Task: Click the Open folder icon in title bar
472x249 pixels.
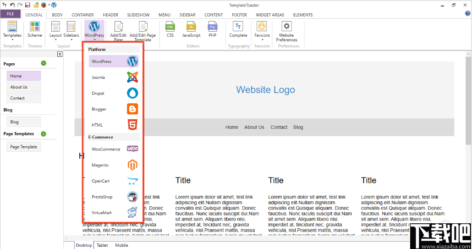Action: coord(36,5)
